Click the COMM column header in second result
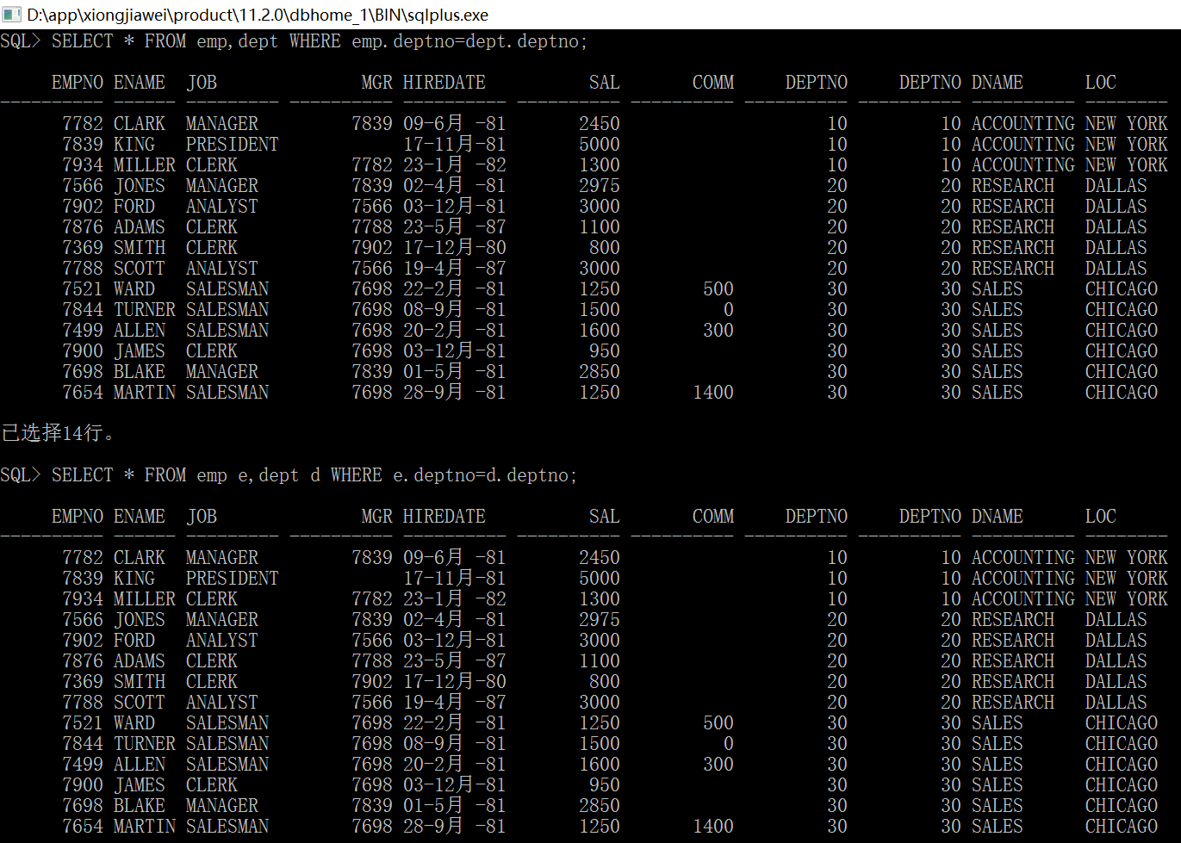The image size is (1181, 843). click(x=713, y=517)
